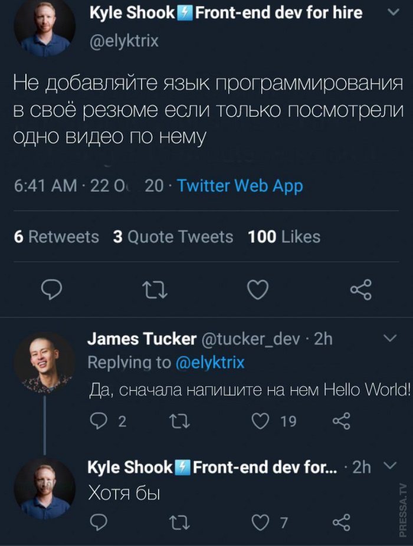Expand options menu on James Tucker's reply

pos(389,338)
